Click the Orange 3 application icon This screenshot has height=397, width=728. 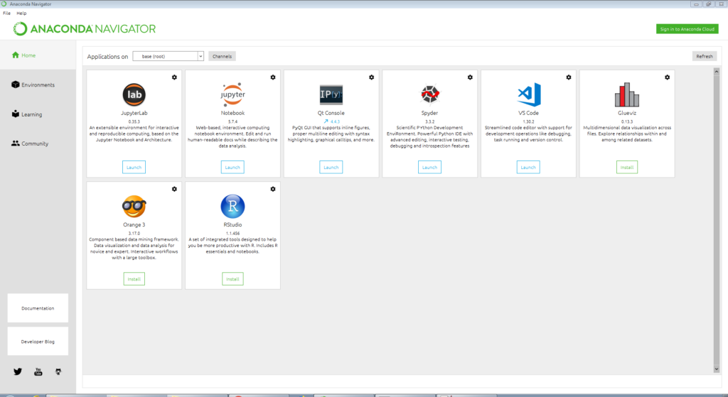pyautogui.click(x=134, y=207)
